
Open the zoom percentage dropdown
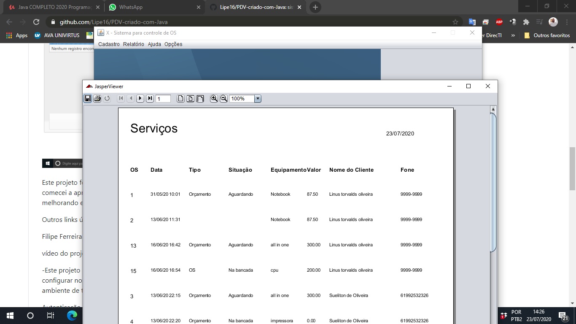[257, 98]
